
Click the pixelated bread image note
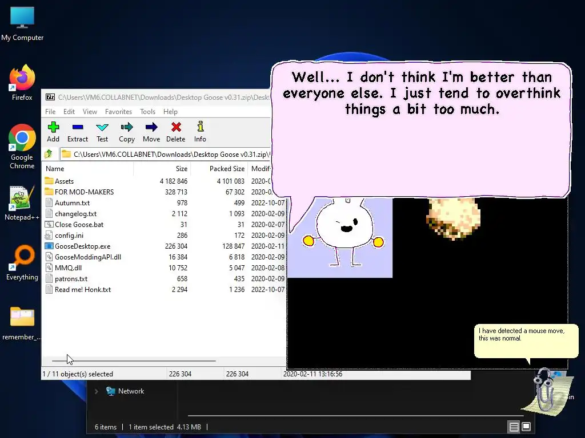tap(453, 218)
